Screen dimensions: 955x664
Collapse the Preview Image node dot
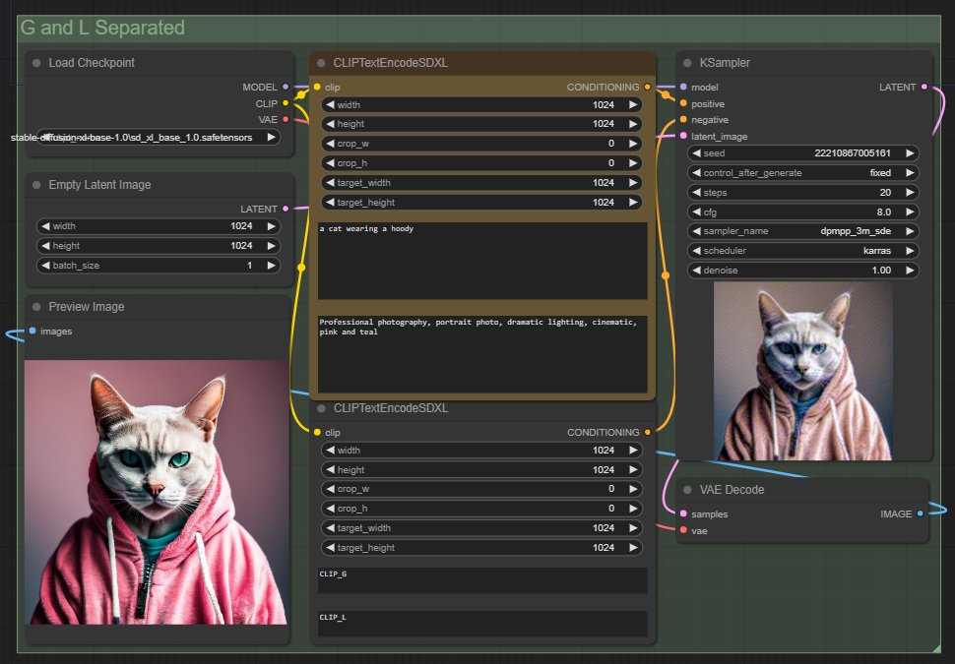coord(36,307)
